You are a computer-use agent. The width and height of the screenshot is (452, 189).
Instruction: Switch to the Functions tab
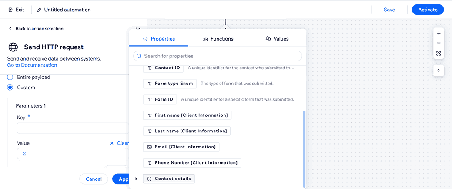pos(218,39)
